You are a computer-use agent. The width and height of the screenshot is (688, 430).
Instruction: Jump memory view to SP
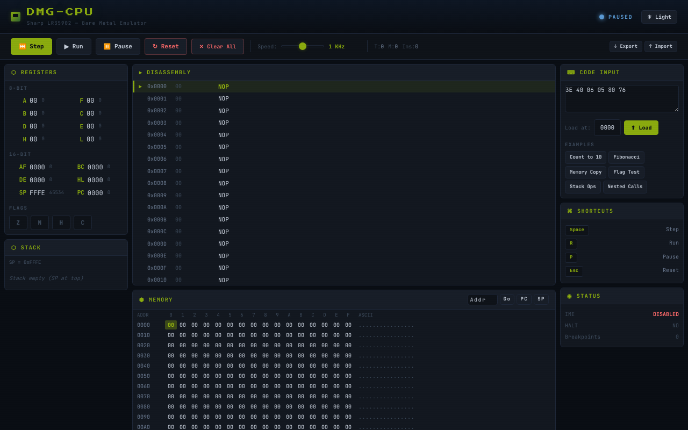(x=541, y=299)
